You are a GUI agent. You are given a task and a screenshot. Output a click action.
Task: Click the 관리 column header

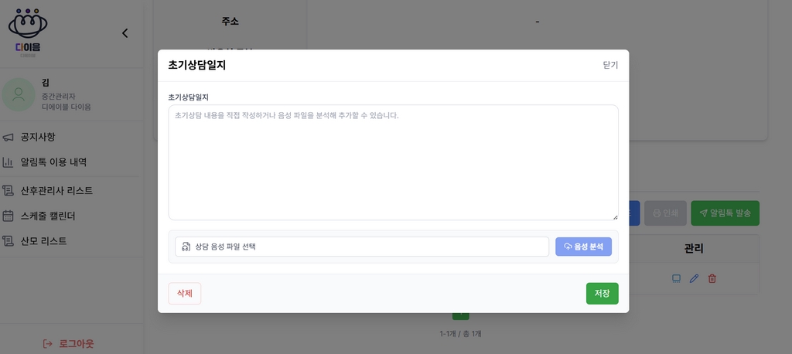pyautogui.click(x=694, y=248)
